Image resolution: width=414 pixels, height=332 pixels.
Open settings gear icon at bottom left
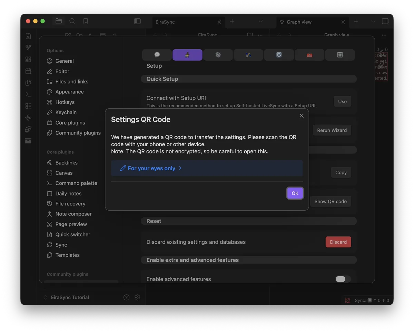point(137,297)
